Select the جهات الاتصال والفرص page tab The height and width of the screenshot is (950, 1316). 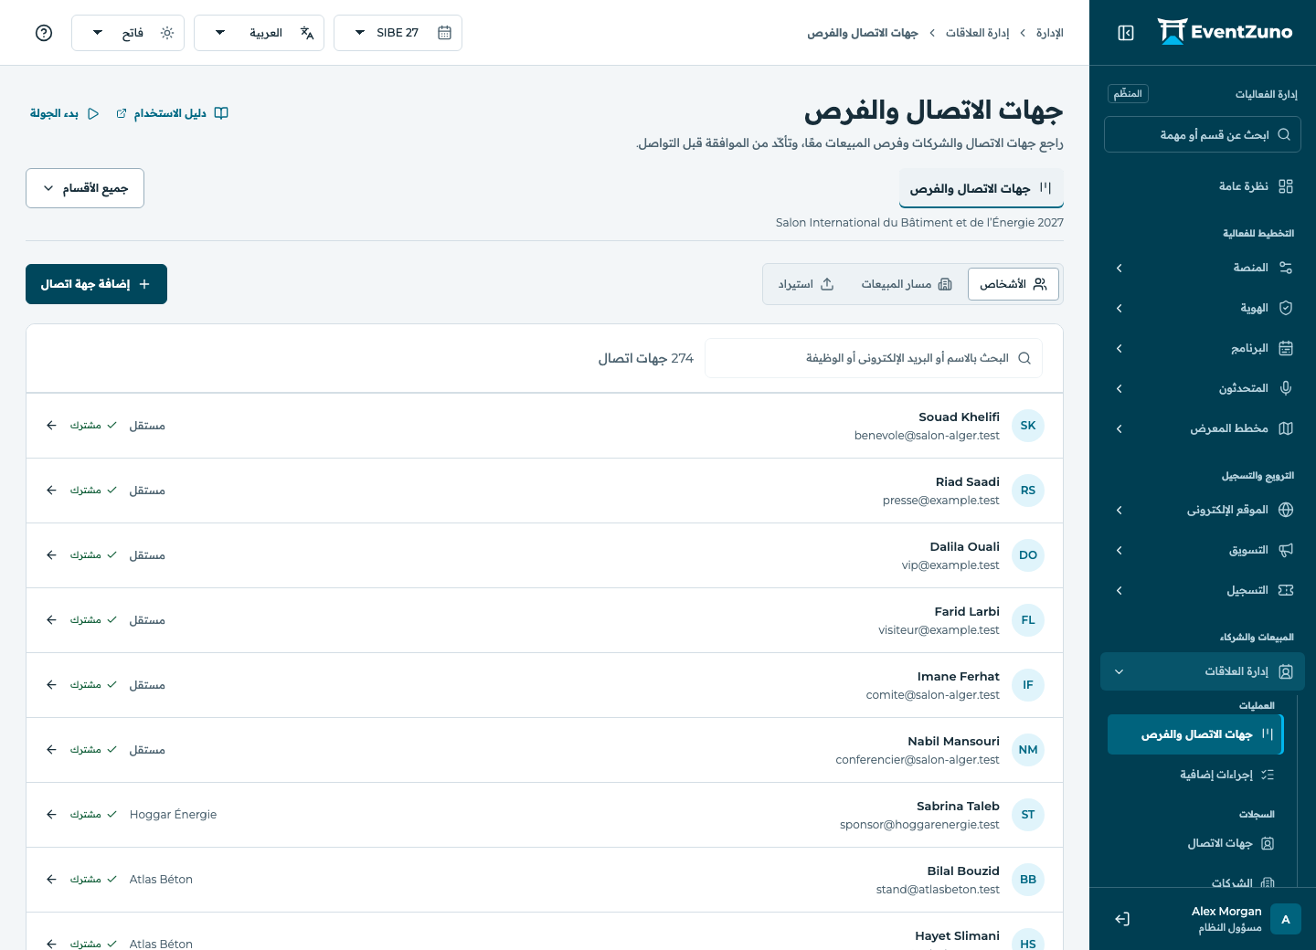pos(982,188)
